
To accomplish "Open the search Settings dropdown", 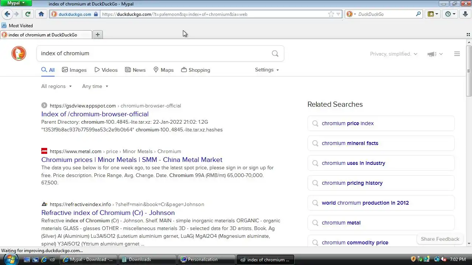I will (x=267, y=70).
